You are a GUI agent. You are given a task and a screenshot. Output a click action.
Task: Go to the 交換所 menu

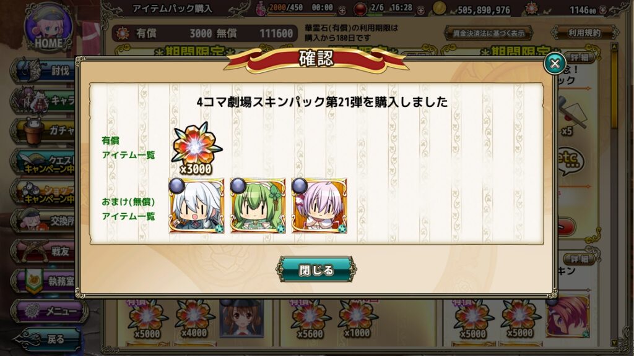point(44,221)
